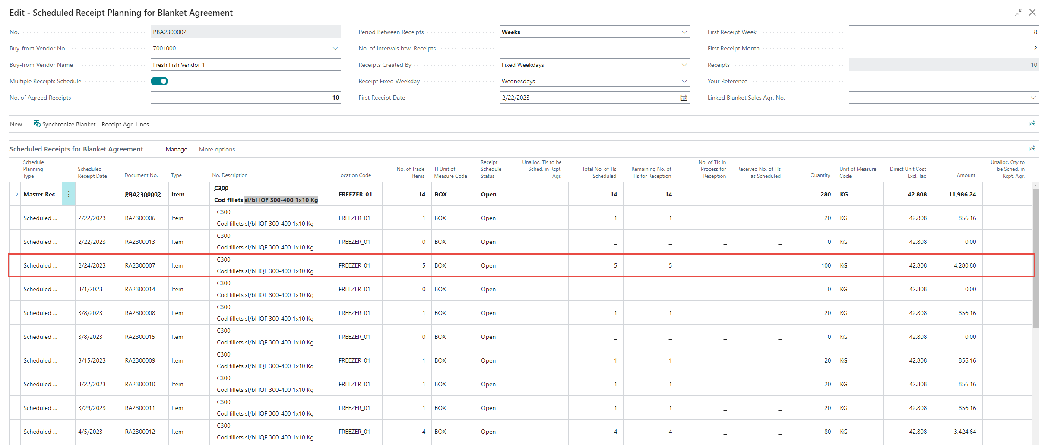Open the Manage menu
Image resolution: width=1048 pixels, height=445 pixels.
click(x=176, y=149)
